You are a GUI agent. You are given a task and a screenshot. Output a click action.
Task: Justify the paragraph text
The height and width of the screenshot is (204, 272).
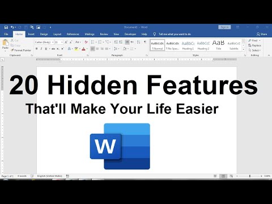point(107,49)
